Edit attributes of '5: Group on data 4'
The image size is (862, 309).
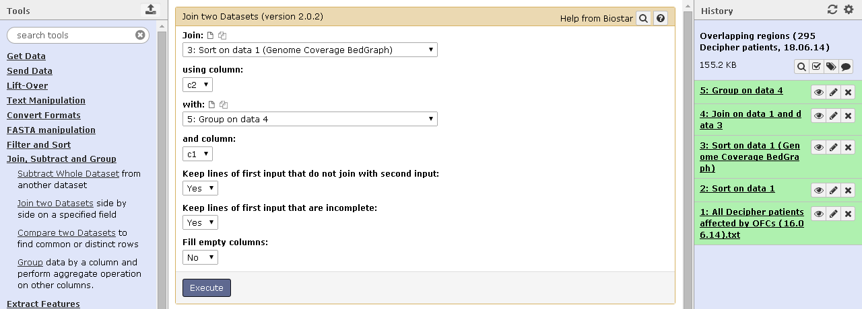tap(833, 93)
